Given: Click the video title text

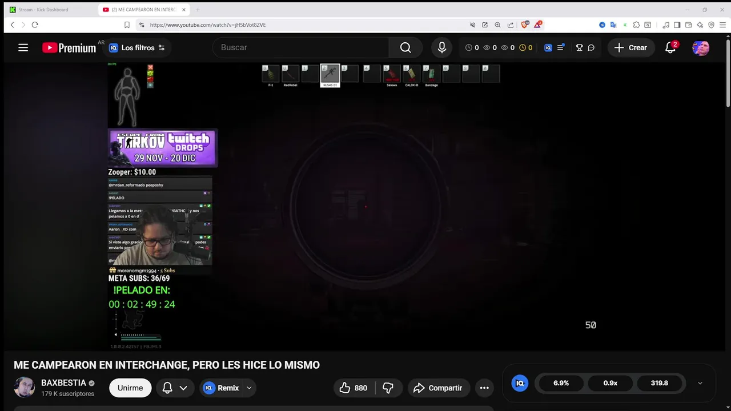Looking at the screenshot, I should point(167,365).
